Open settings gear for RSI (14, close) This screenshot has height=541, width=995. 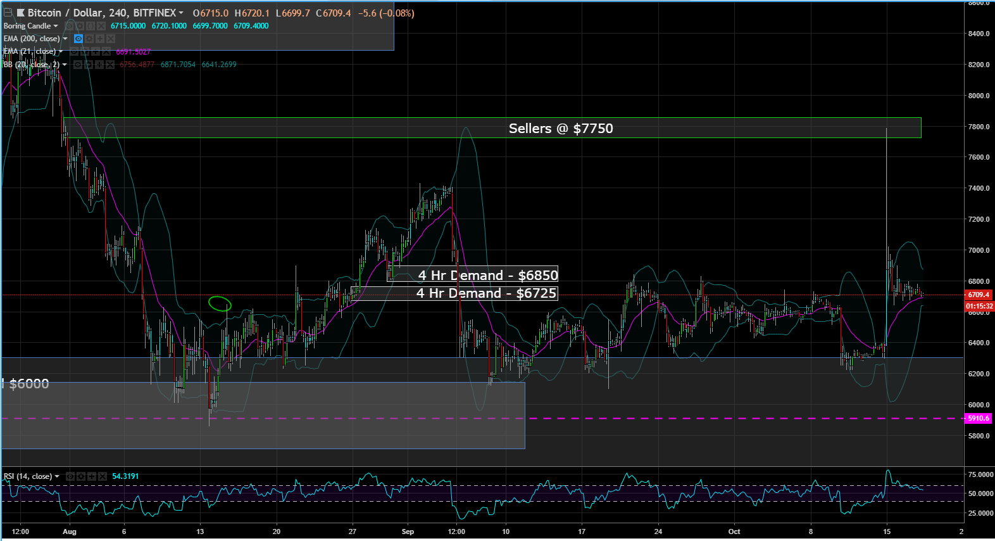[x=81, y=476]
